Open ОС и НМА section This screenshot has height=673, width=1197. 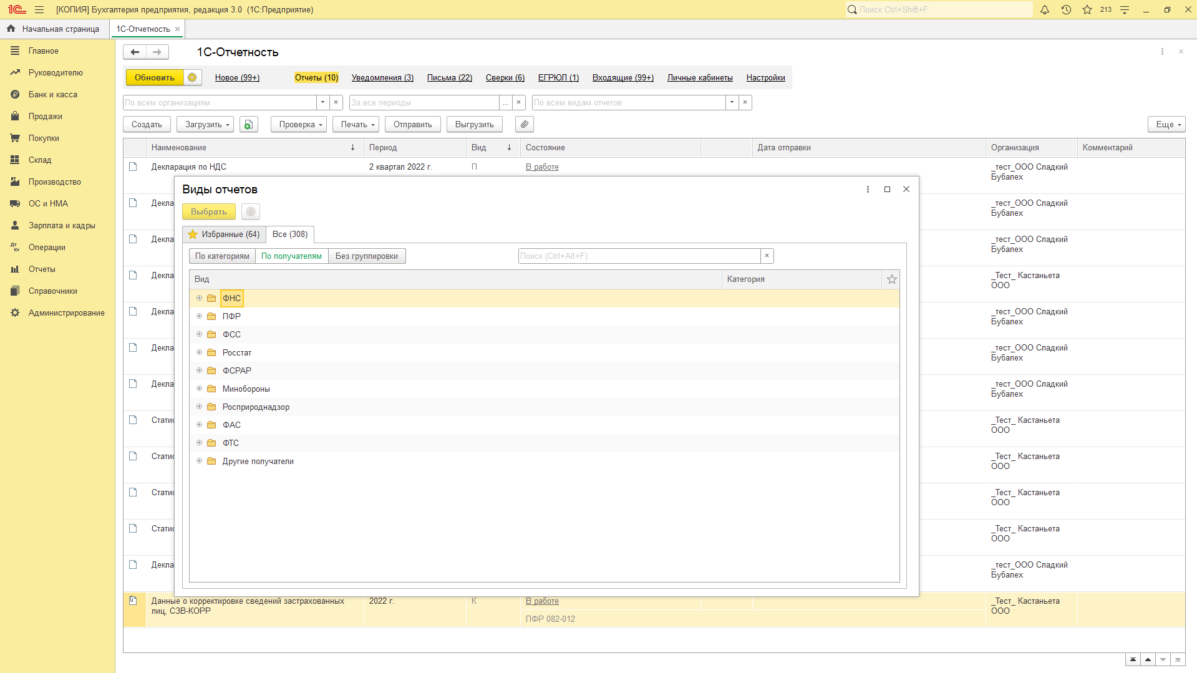(48, 204)
